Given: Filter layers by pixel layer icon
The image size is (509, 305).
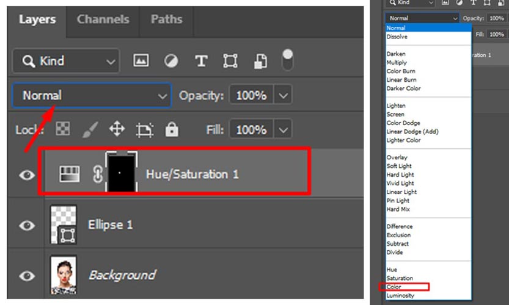Looking at the screenshot, I should (142, 61).
